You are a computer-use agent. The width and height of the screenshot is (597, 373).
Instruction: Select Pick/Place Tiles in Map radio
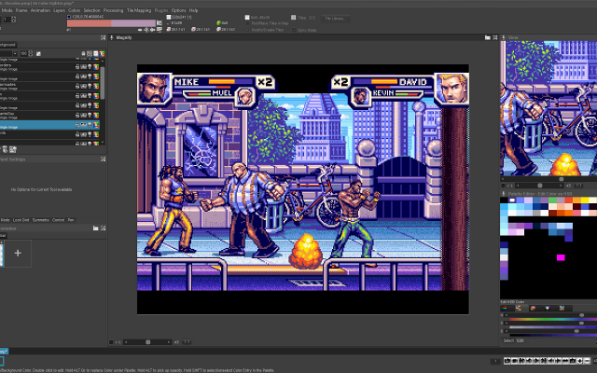point(248,23)
